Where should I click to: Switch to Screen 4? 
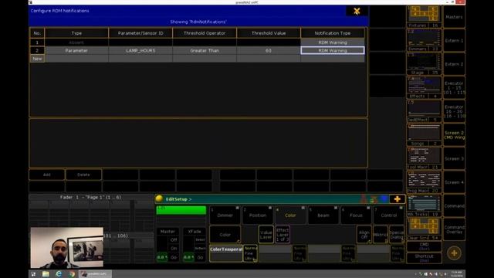454,182
